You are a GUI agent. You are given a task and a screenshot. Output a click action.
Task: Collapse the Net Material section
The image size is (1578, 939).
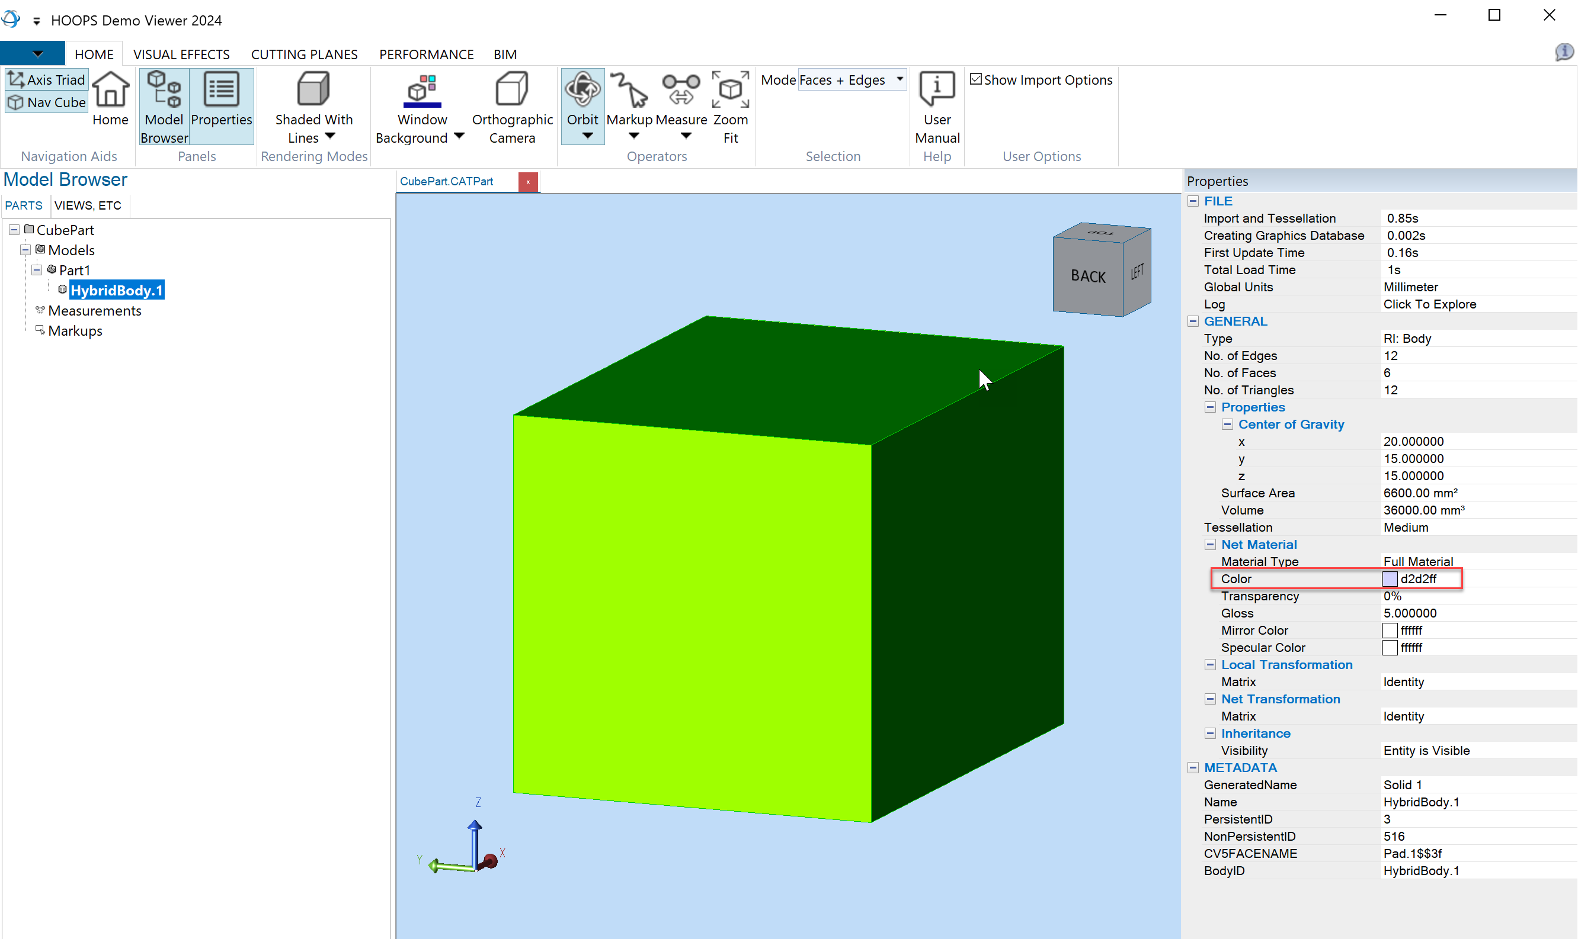pyautogui.click(x=1210, y=544)
